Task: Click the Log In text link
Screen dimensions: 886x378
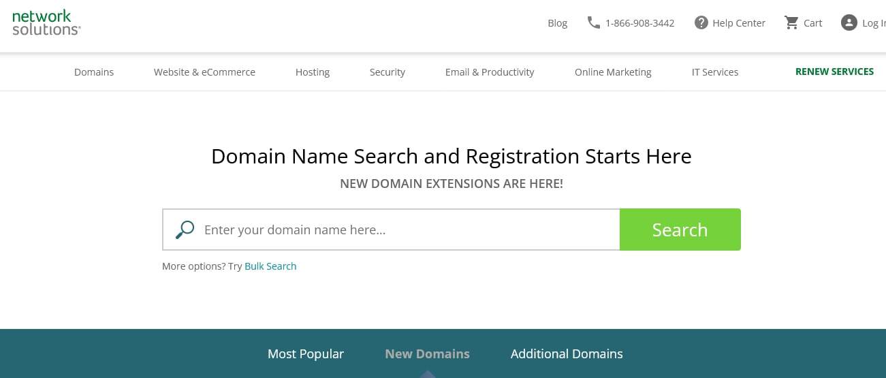Action: click(874, 23)
